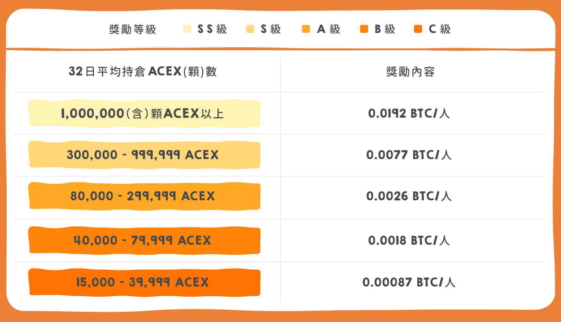Click the 300,000 - 999,999 ACEX tier bar
This screenshot has width=561, height=322.
coord(144,155)
